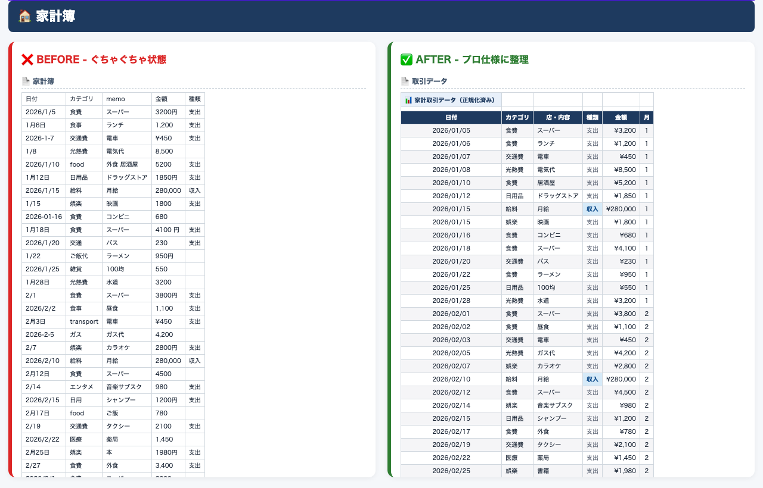Select the '2026/02/01' date cell
The image size is (763, 488).
451,314
